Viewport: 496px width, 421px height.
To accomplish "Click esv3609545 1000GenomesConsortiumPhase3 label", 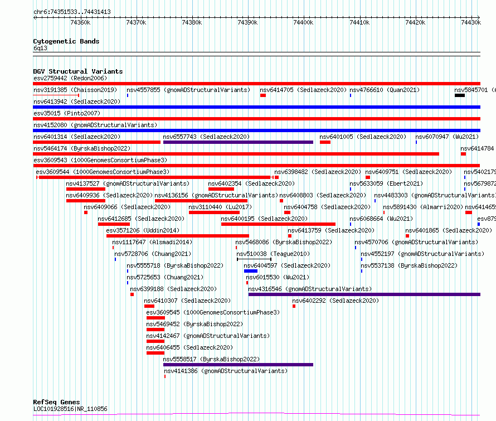I will 213,312.
